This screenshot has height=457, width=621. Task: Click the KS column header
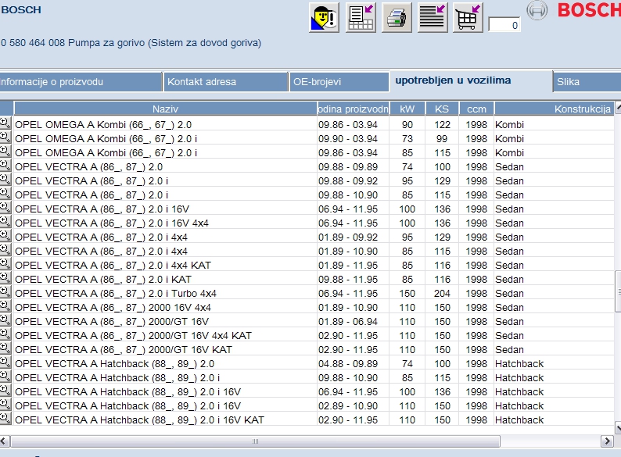pyautogui.click(x=442, y=109)
